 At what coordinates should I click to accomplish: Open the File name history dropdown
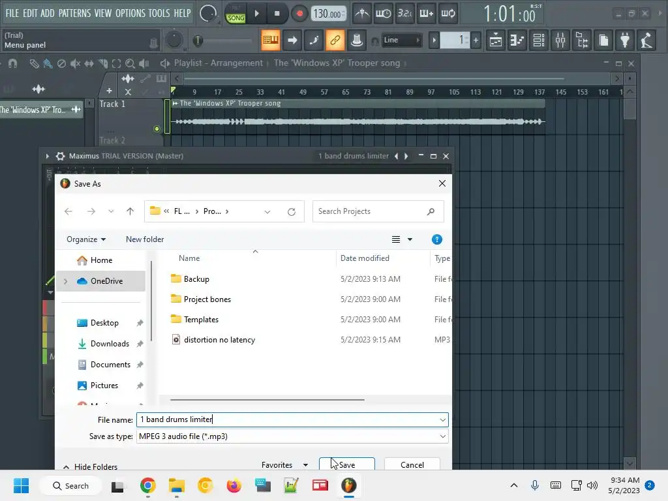(x=443, y=420)
